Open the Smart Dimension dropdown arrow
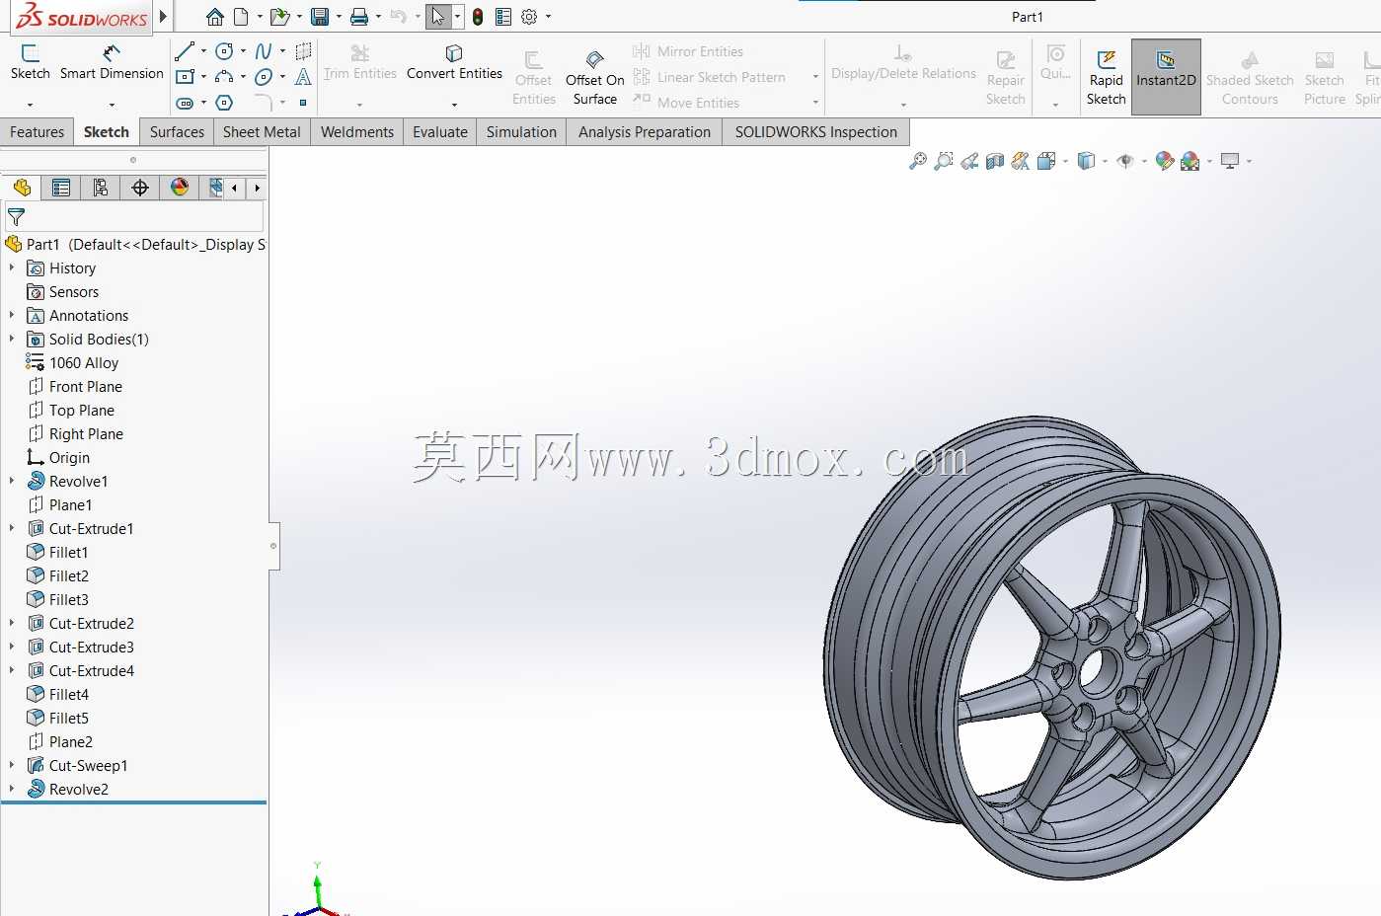This screenshot has width=1381, height=916. [x=112, y=104]
